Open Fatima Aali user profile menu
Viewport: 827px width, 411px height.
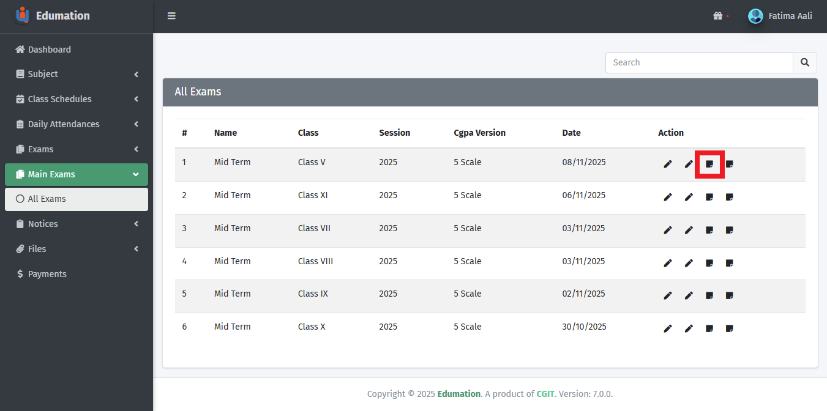click(x=780, y=16)
